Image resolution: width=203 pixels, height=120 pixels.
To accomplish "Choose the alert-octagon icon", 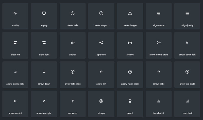I will coord(101,13).
